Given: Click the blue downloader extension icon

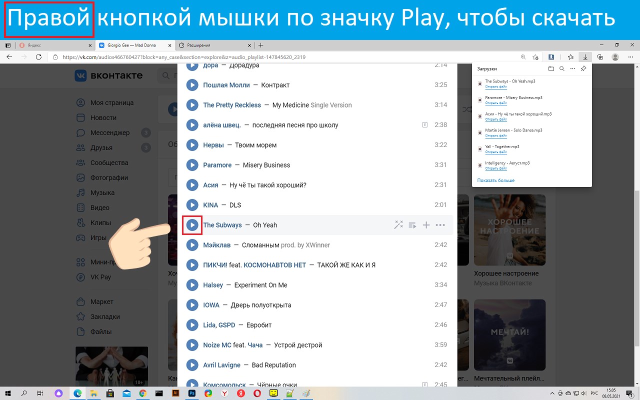Looking at the screenshot, I should coord(550,57).
